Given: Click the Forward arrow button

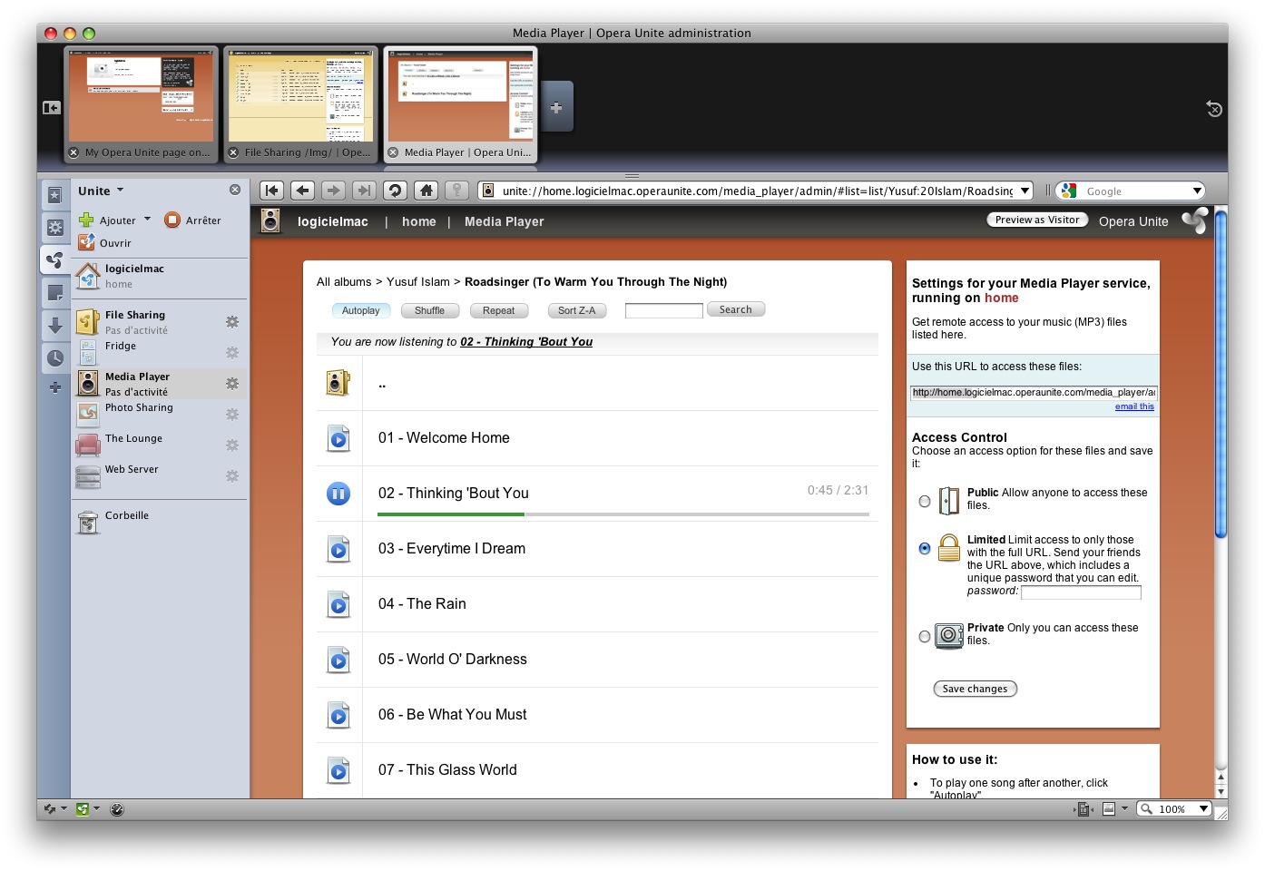Looking at the screenshot, I should click(x=333, y=191).
